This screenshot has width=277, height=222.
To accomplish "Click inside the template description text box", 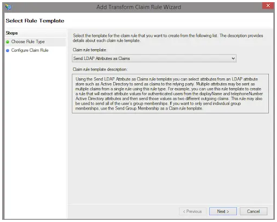I will click(170, 93).
